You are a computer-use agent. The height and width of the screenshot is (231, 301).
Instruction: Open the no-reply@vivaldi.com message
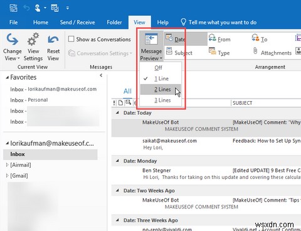click(x=206, y=229)
